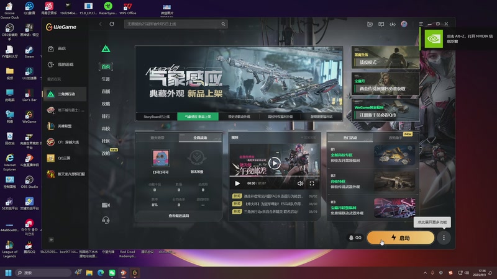Open WeChat from taskbar

coord(112,273)
